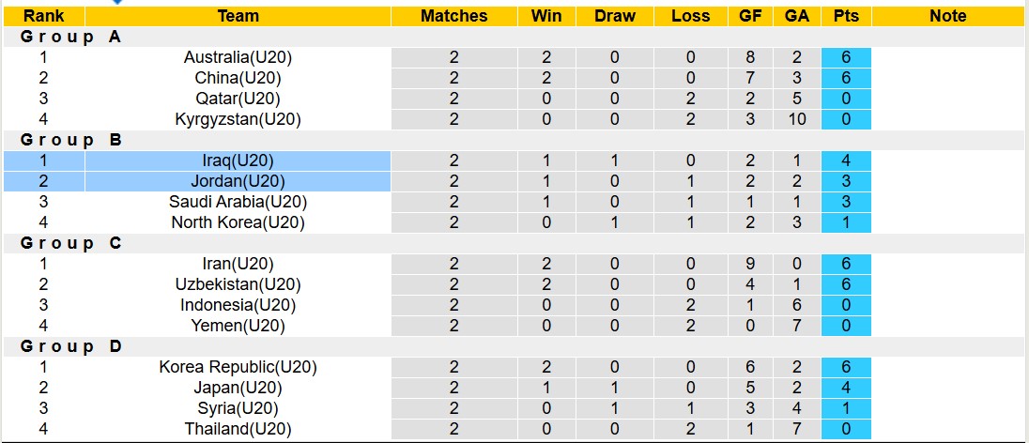Click the Team column header
Screen dimensions: 1029x443
[x=238, y=16]
